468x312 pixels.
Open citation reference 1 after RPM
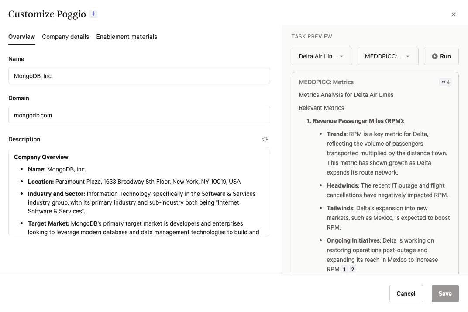point(344,270)
